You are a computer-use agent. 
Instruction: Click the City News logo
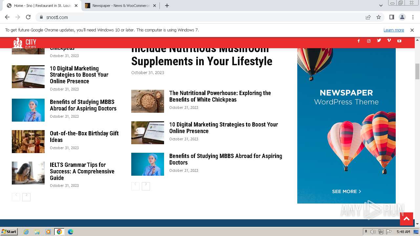25,43
